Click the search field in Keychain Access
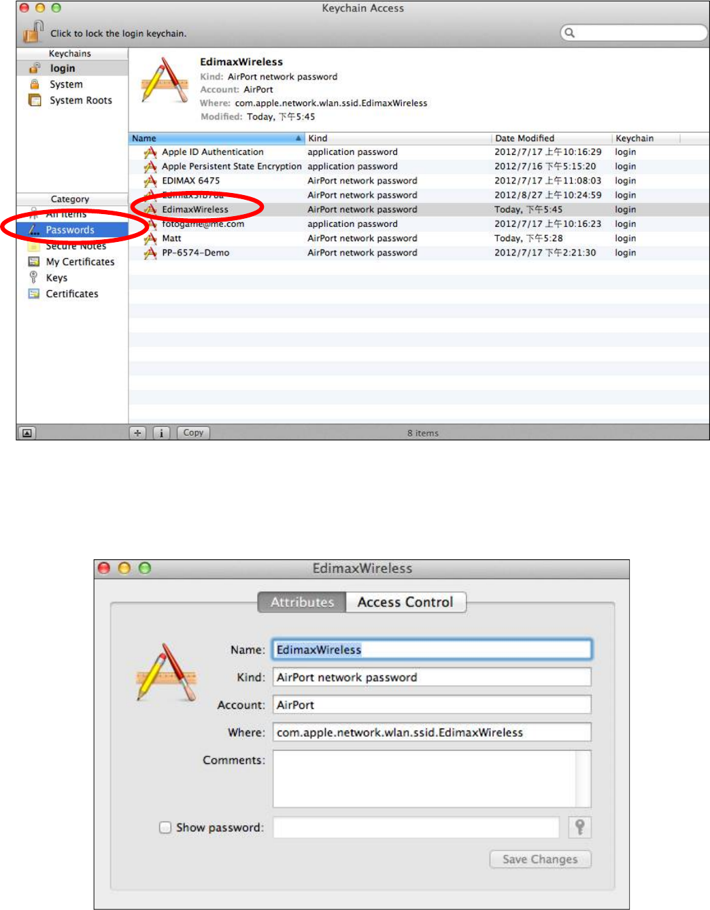The width and height of the screenshot is (710, 910). pos(634,33)
